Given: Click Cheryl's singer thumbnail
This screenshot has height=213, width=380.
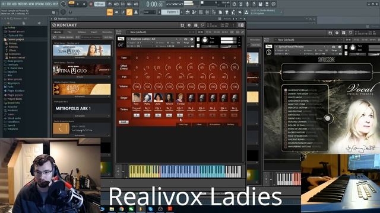Looking at the screenshot, I should click(169, 97).
